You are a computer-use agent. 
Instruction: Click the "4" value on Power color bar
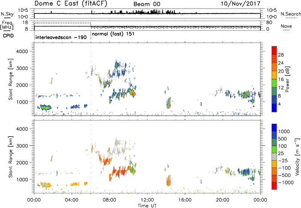[280, 104]
